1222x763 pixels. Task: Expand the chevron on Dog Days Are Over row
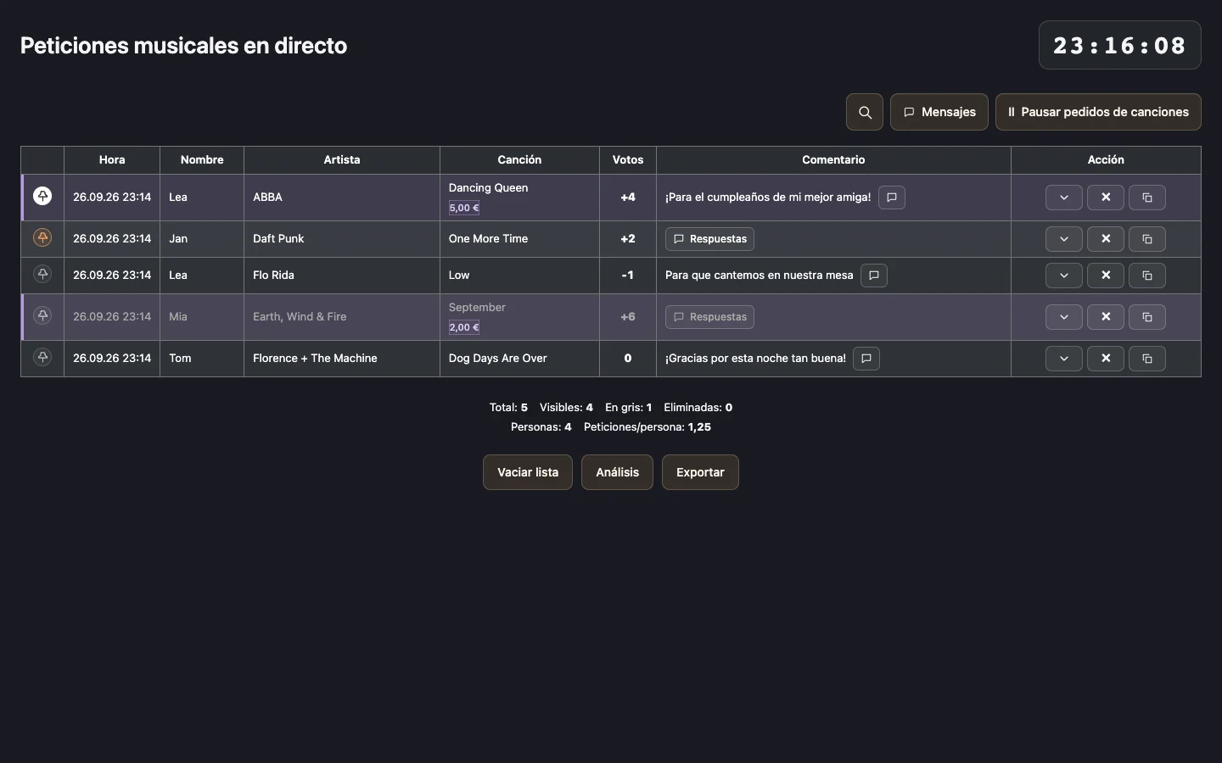1064,359
